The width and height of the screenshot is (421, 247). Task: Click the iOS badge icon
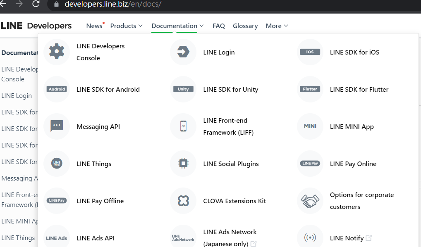point(310,52)
